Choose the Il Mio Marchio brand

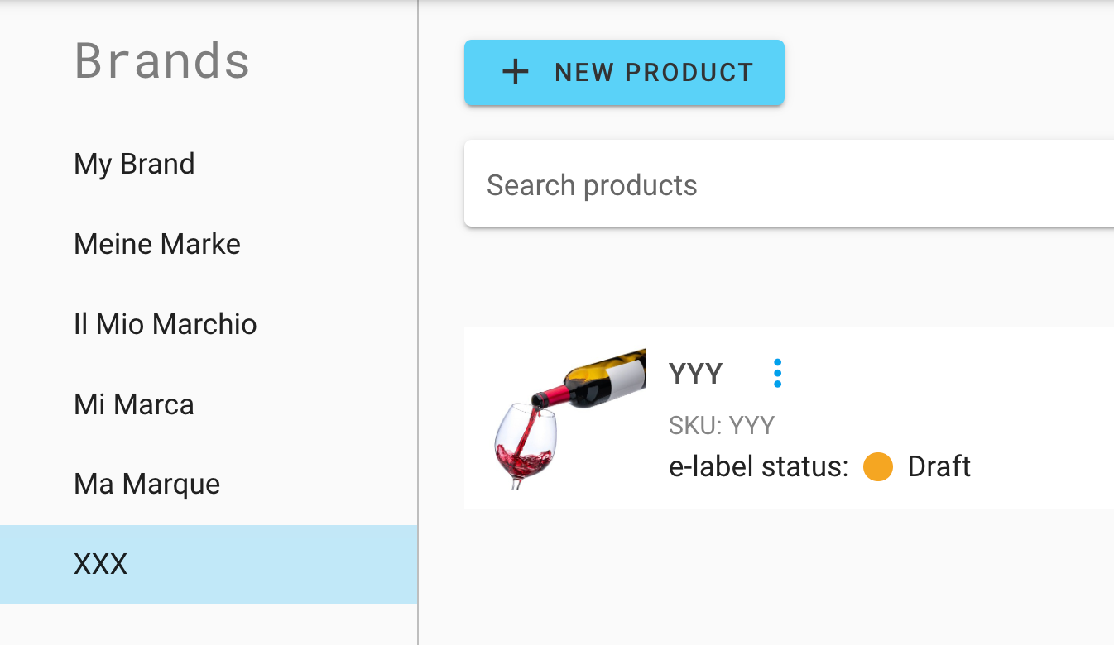click(x=166, y=323)
